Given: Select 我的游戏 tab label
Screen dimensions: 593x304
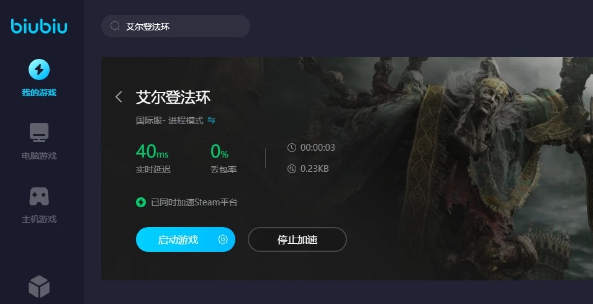Looking at the screenshot, I should (39, 92).
